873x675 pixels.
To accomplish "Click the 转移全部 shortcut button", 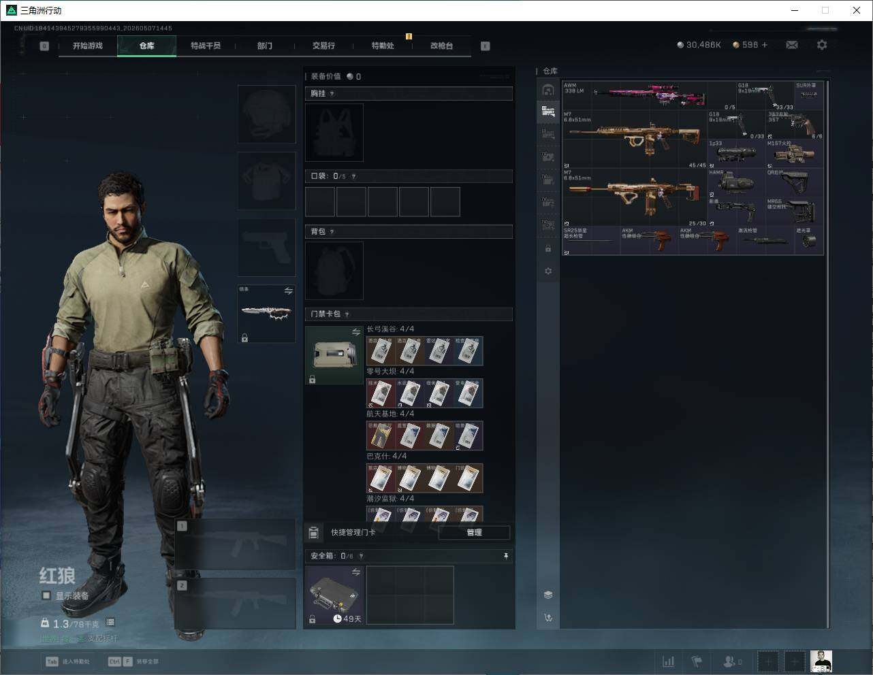I will 133,661.
